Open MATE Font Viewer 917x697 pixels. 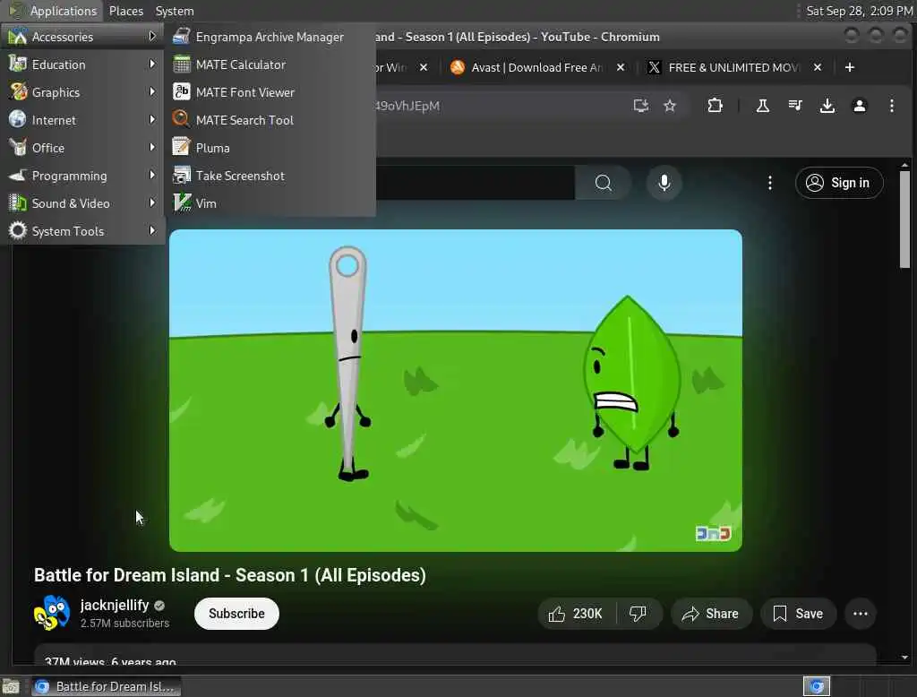coord(270,92)
